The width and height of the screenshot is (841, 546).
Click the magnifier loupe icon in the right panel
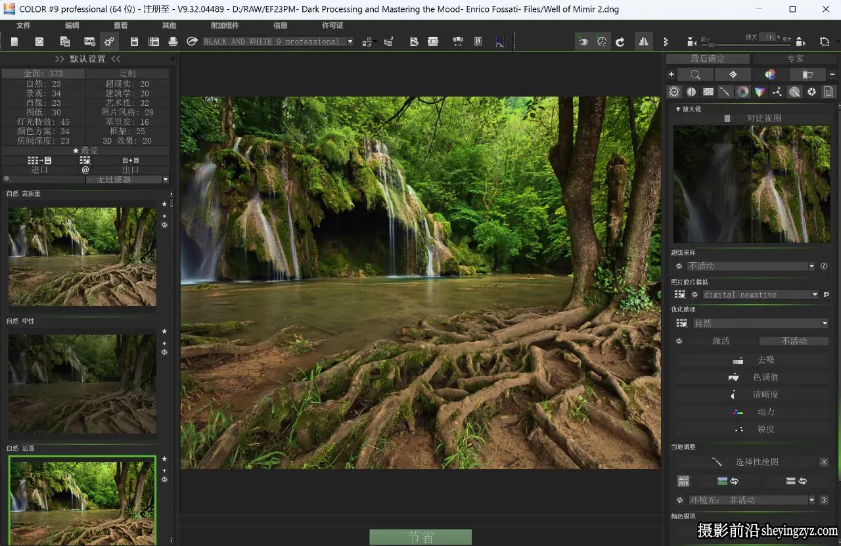pyautogui.click(x=695, y=74)
